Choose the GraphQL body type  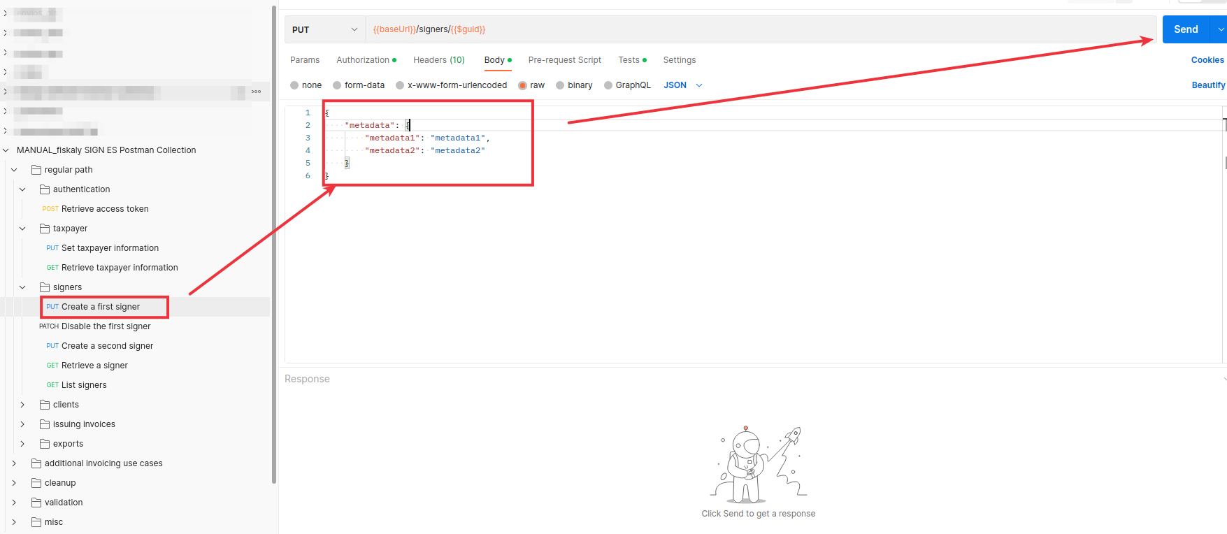(608, 85)
